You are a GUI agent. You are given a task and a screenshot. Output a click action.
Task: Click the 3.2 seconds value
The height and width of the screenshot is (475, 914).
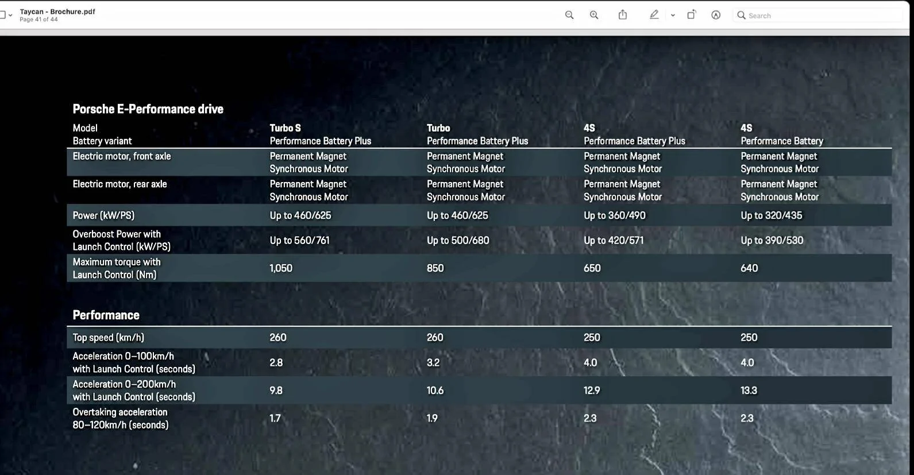pos(433,362)
